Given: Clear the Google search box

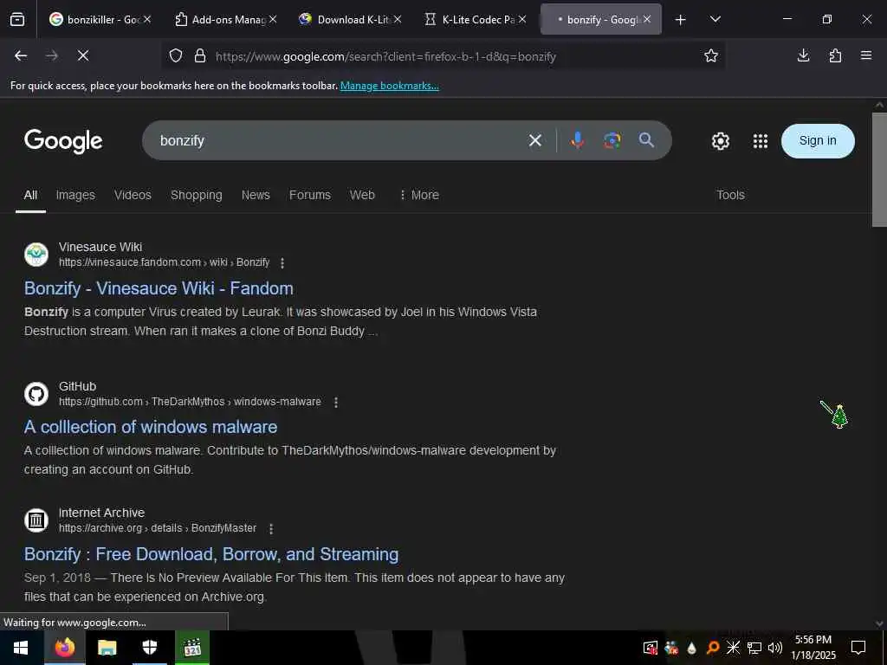Looking at the screenshot, I should click(x=535, y=140).
